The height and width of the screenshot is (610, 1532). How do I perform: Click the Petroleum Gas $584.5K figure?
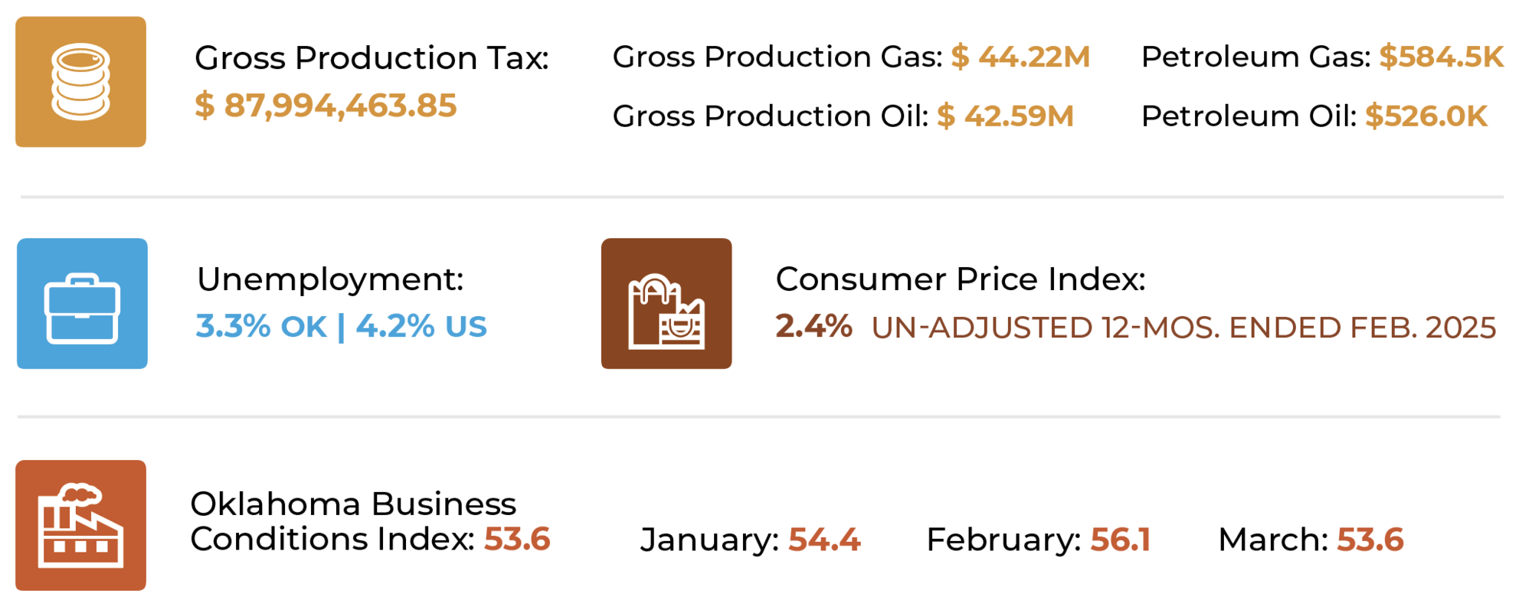pos(1441,57)
